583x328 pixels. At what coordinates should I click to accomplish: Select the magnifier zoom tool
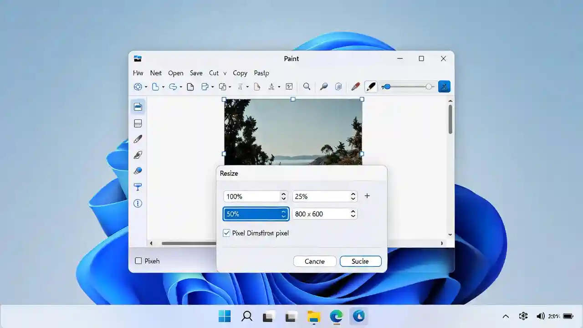[307, 87]
